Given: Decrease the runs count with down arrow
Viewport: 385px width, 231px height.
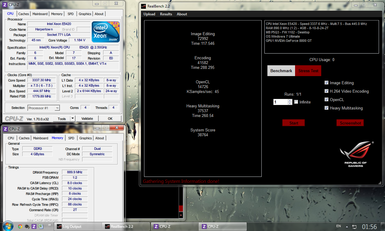Looking at the screenshot, I should (290, 103).
